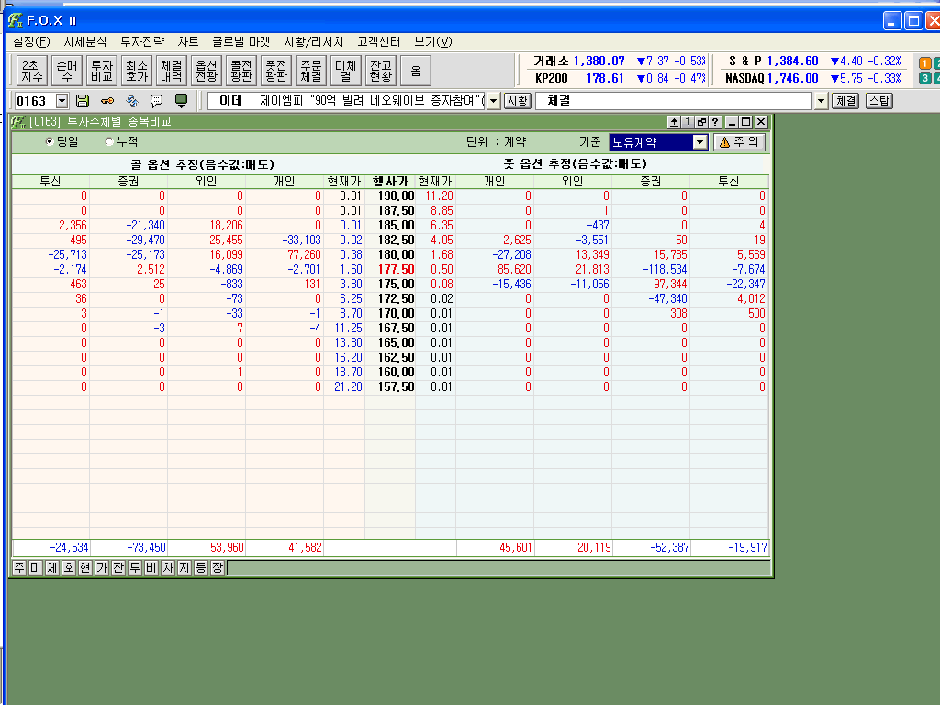Screen dimensions: 940x705
Task: Click the 스탑 button
Action: pyautogui.click(x=878, y=101)
